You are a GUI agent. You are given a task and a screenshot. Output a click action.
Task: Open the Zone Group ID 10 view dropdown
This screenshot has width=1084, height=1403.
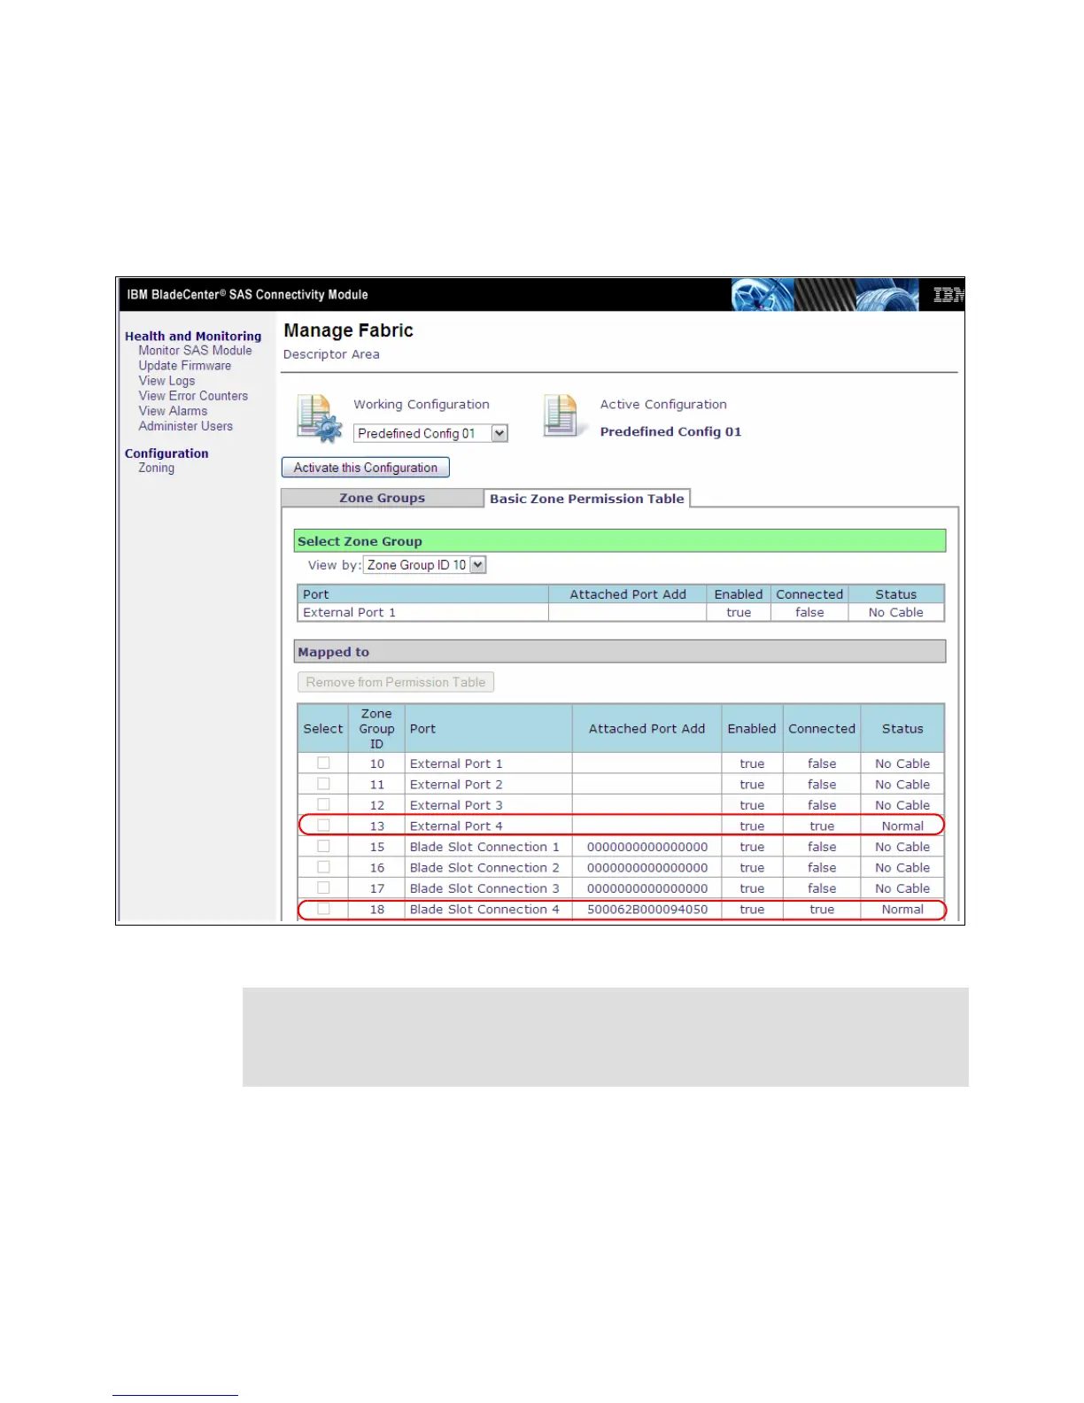pyautogui.click(x=425, y=565)
